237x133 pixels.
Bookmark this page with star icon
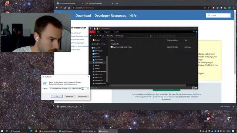click(208, 8)
